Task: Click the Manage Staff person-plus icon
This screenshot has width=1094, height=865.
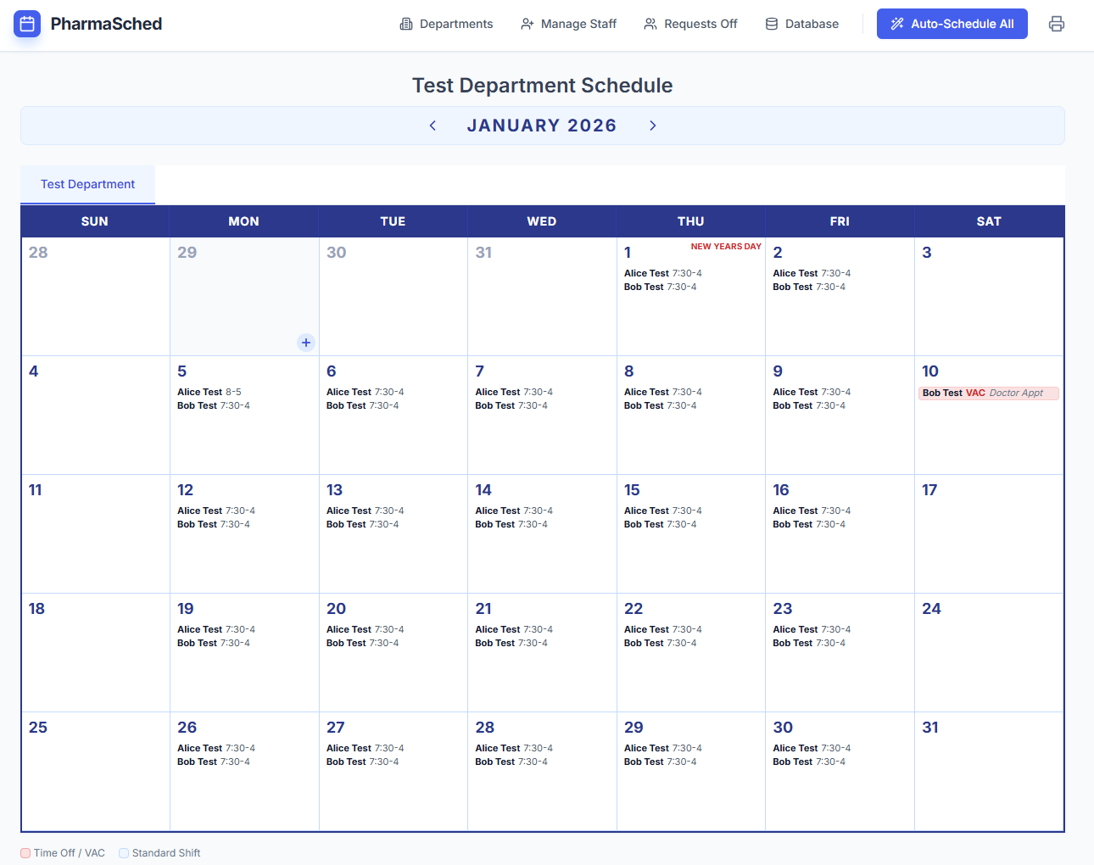Action: (x=527, y=24)
